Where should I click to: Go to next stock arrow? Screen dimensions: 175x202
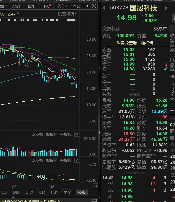[x=166, y=8]
